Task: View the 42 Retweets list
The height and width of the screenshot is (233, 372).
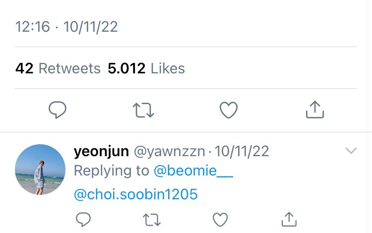Action: 58,68
